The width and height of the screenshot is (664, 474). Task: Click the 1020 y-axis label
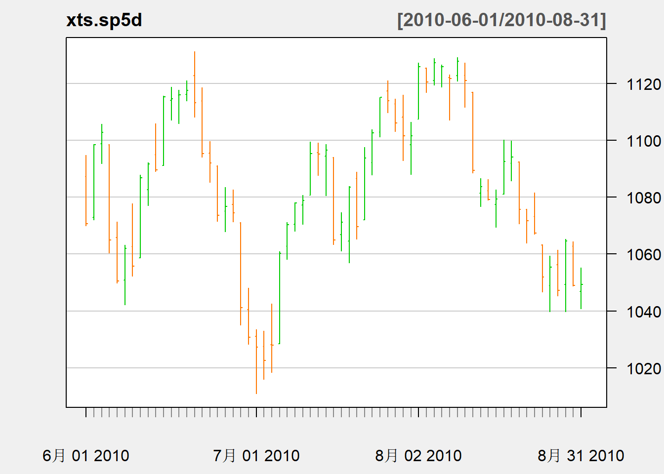pos(644,369)
